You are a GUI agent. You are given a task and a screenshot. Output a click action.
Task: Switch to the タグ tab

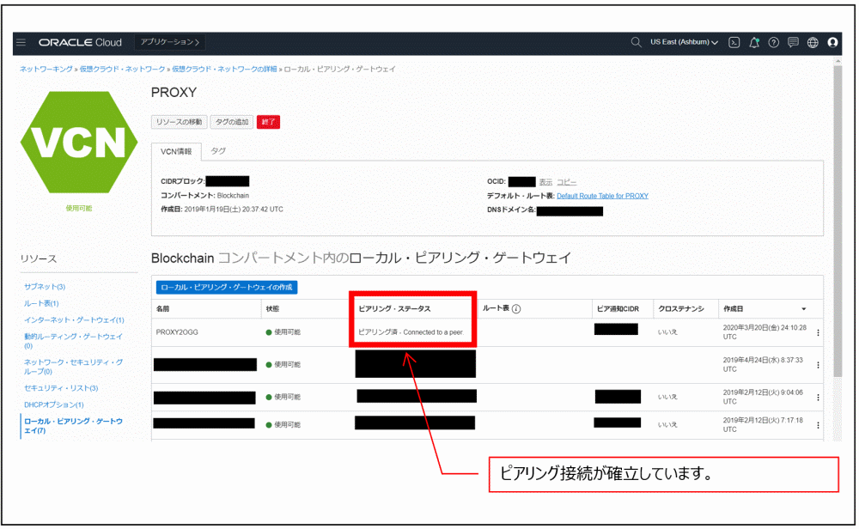coord(218,151)
